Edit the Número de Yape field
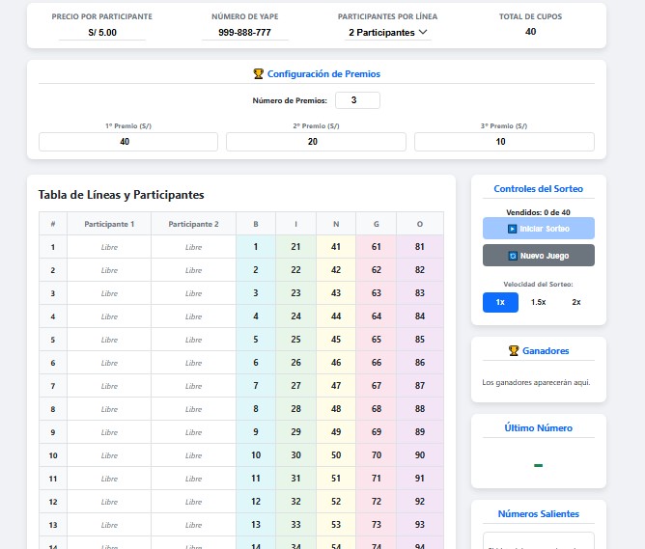 click(244, 32)
